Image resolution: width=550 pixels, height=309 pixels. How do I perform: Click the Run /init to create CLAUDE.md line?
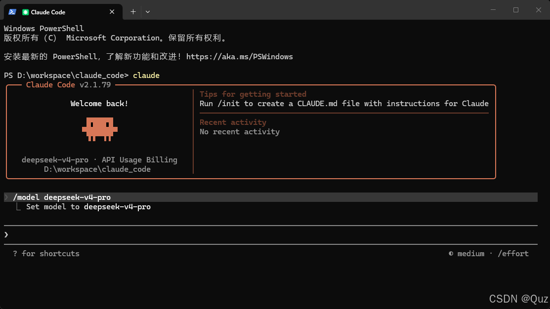344,104
